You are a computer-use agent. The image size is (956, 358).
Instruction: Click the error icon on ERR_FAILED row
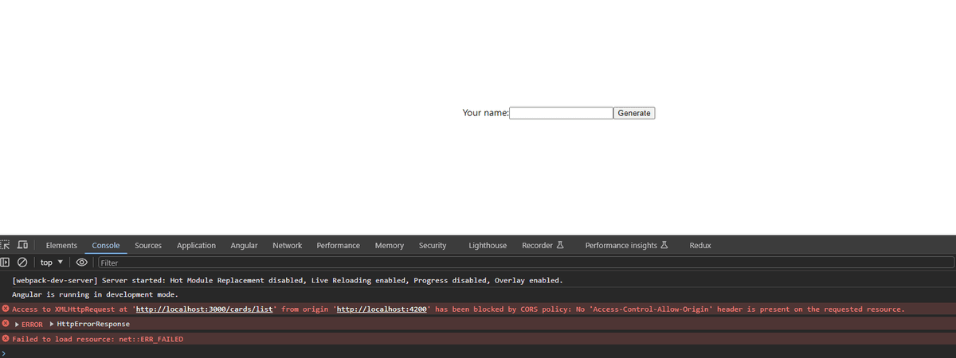click(6, 339)
